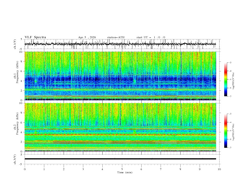Click the lower PSD color bar for ch.2
Screen dimensions: 247x190
[x=225, y=131]
